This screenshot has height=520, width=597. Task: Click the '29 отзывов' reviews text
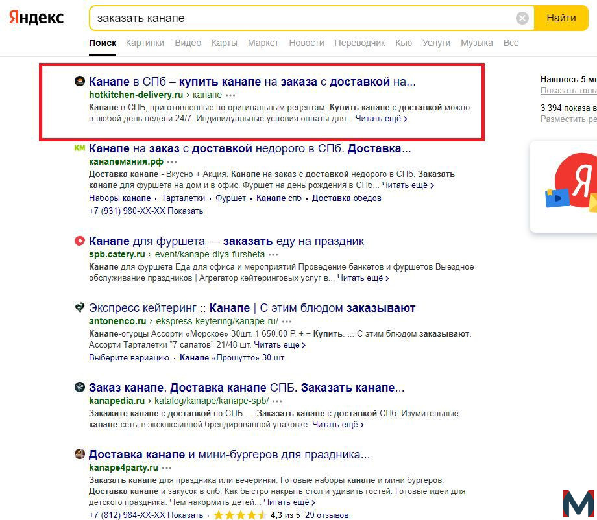326,515
